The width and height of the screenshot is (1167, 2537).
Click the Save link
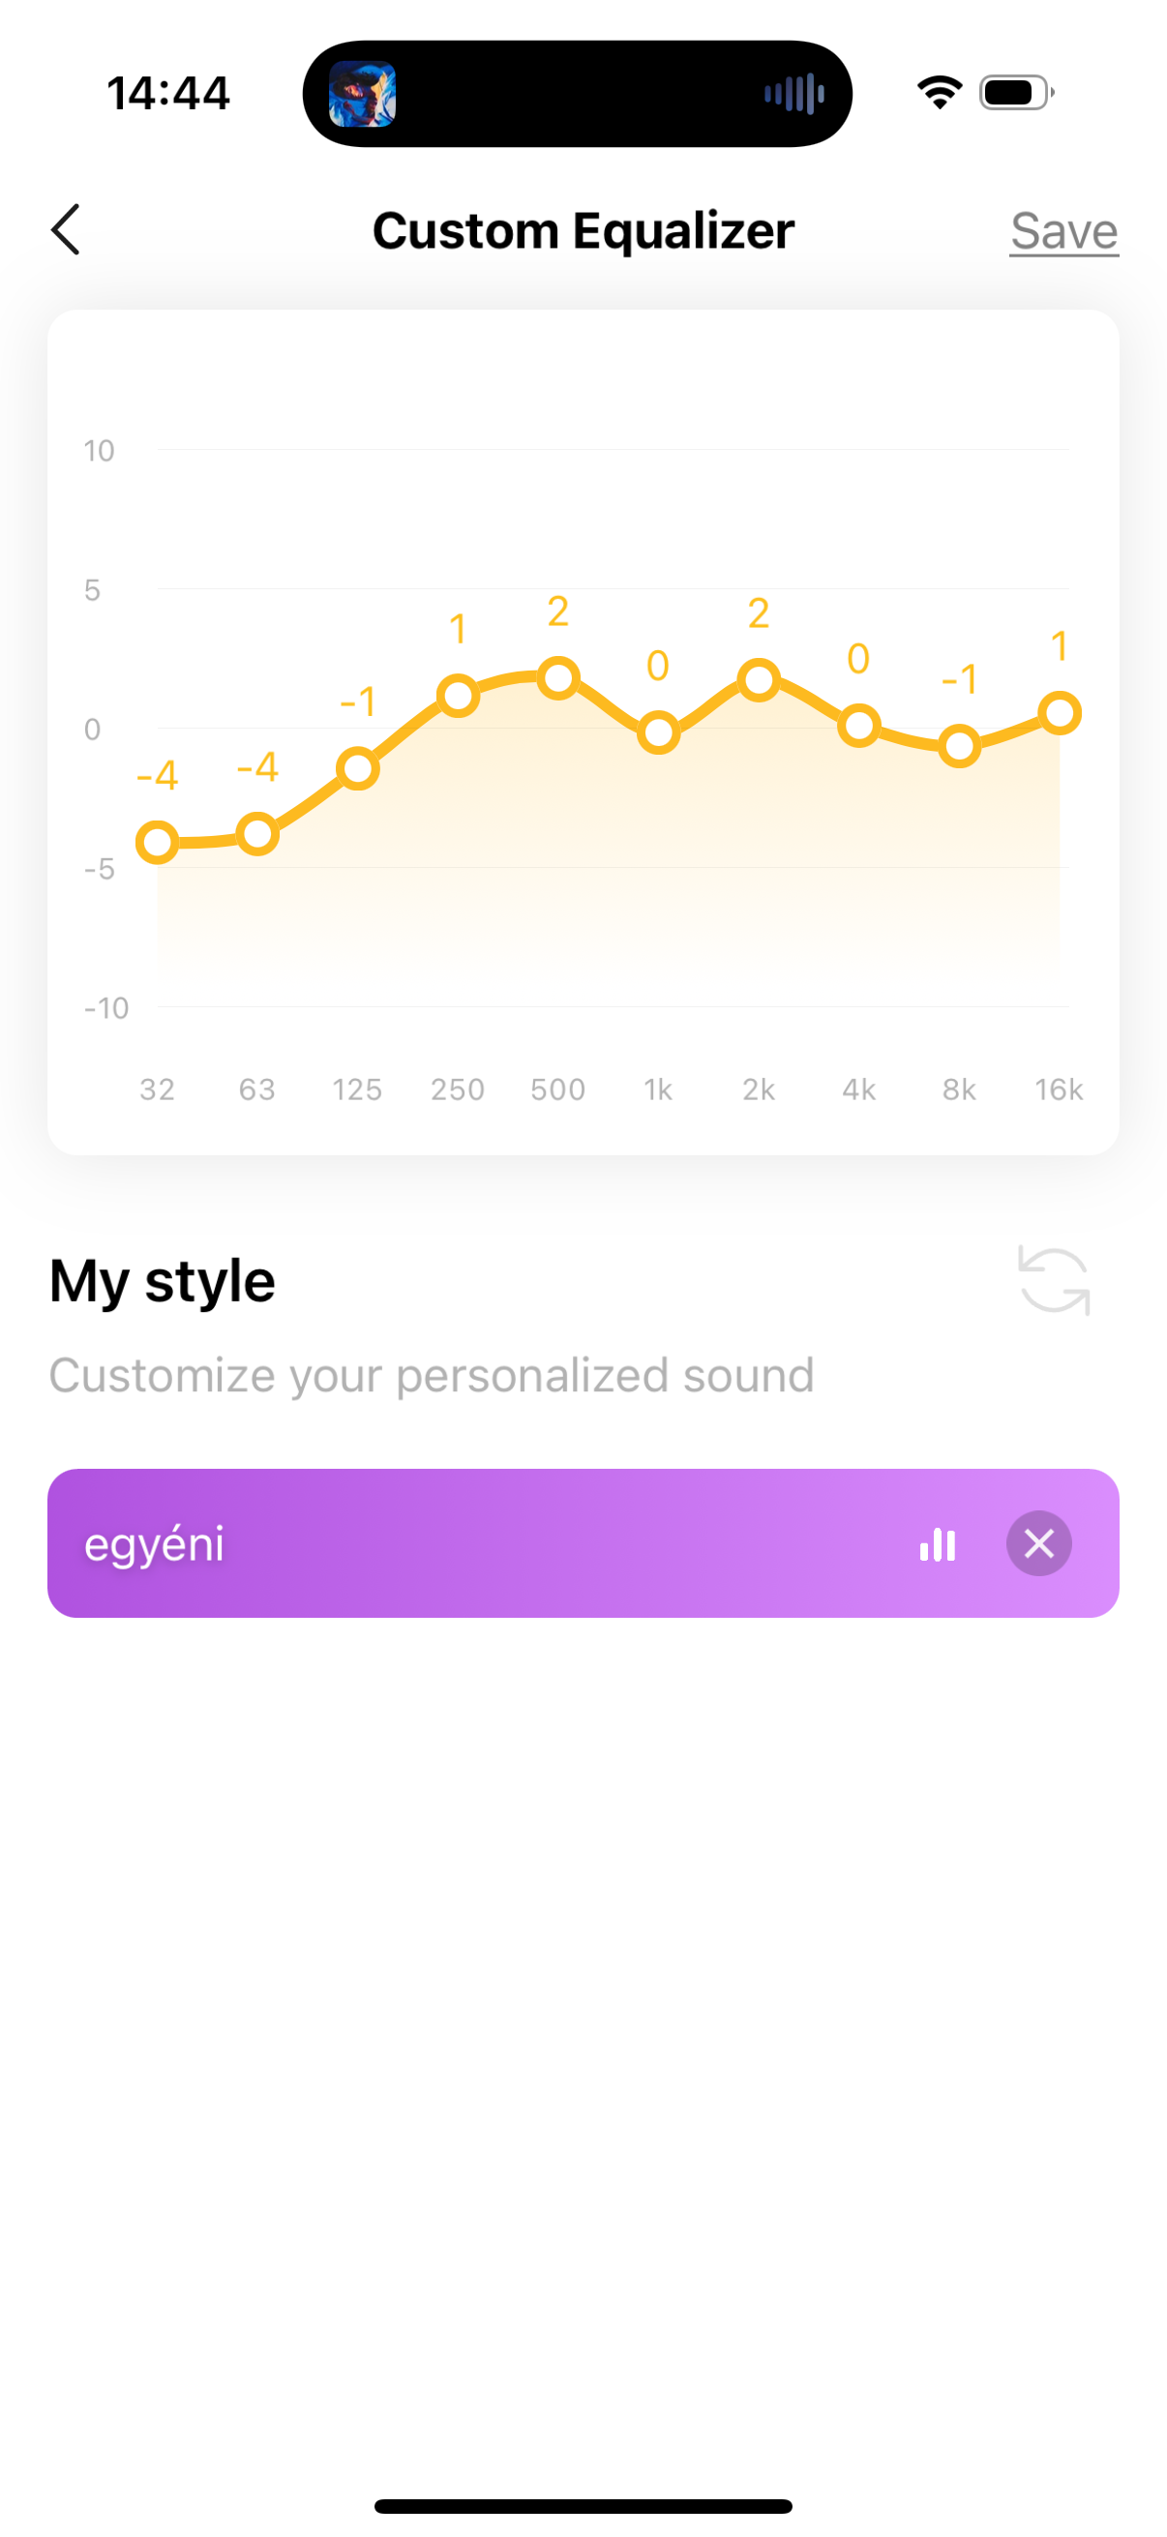point(1063,232)
